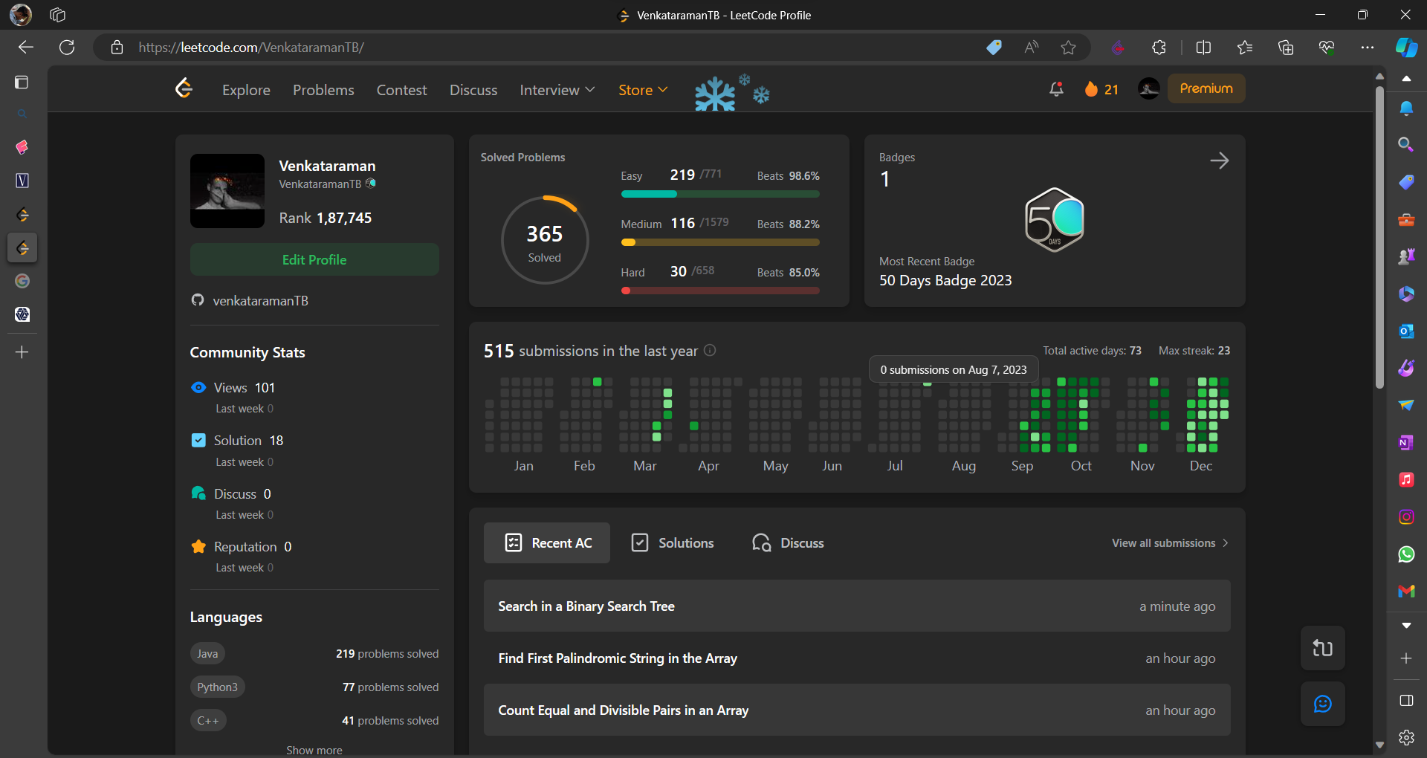The image size is (1427, 758).
Task: Open Gmail from the Edge sidebar
Action: click(1406, 592)
